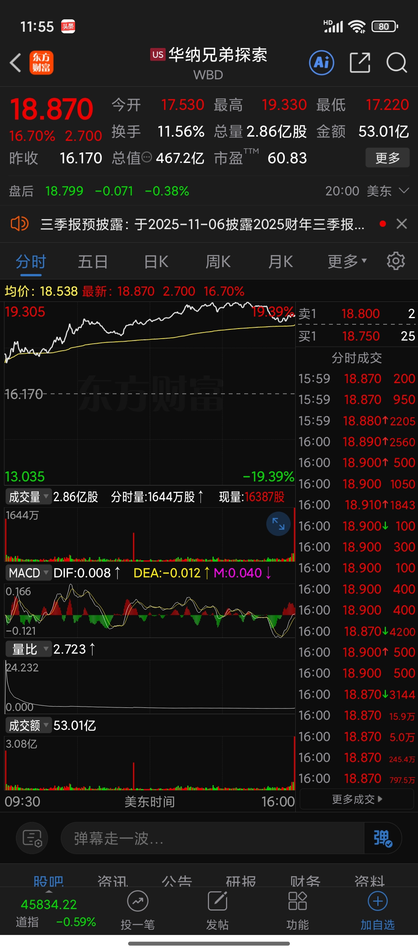Switch to the 分时 tab

[x=31, y=262]
